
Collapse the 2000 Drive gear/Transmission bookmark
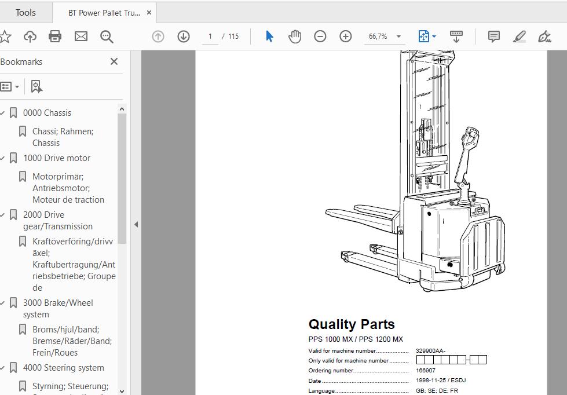tap(2, 215)
